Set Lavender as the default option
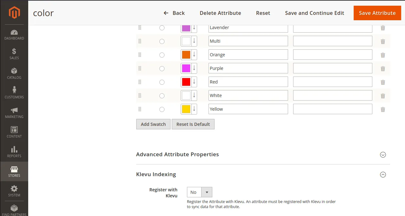405x216 pixels. coord(162,28)
